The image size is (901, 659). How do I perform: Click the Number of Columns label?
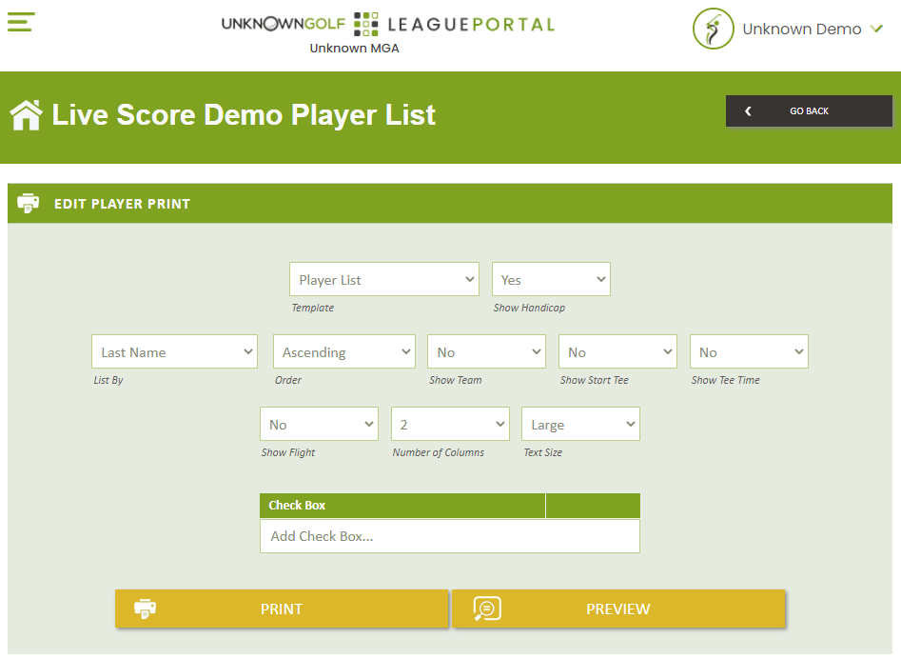pos(439,452)
